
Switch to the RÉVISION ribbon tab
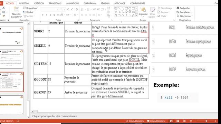pos(105,3)
